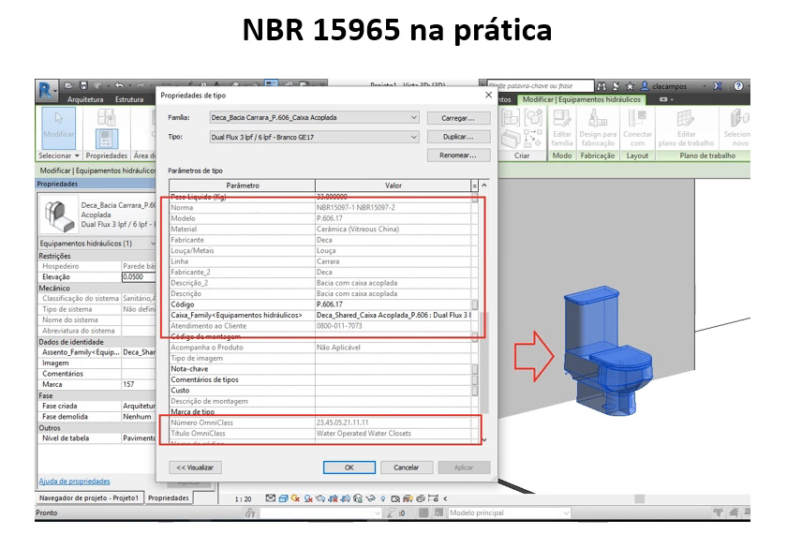Image resolution: width=787 pixels, height=534 pixels.
Task: Select the Navegador de projeto tab
Action: point(88,497)
